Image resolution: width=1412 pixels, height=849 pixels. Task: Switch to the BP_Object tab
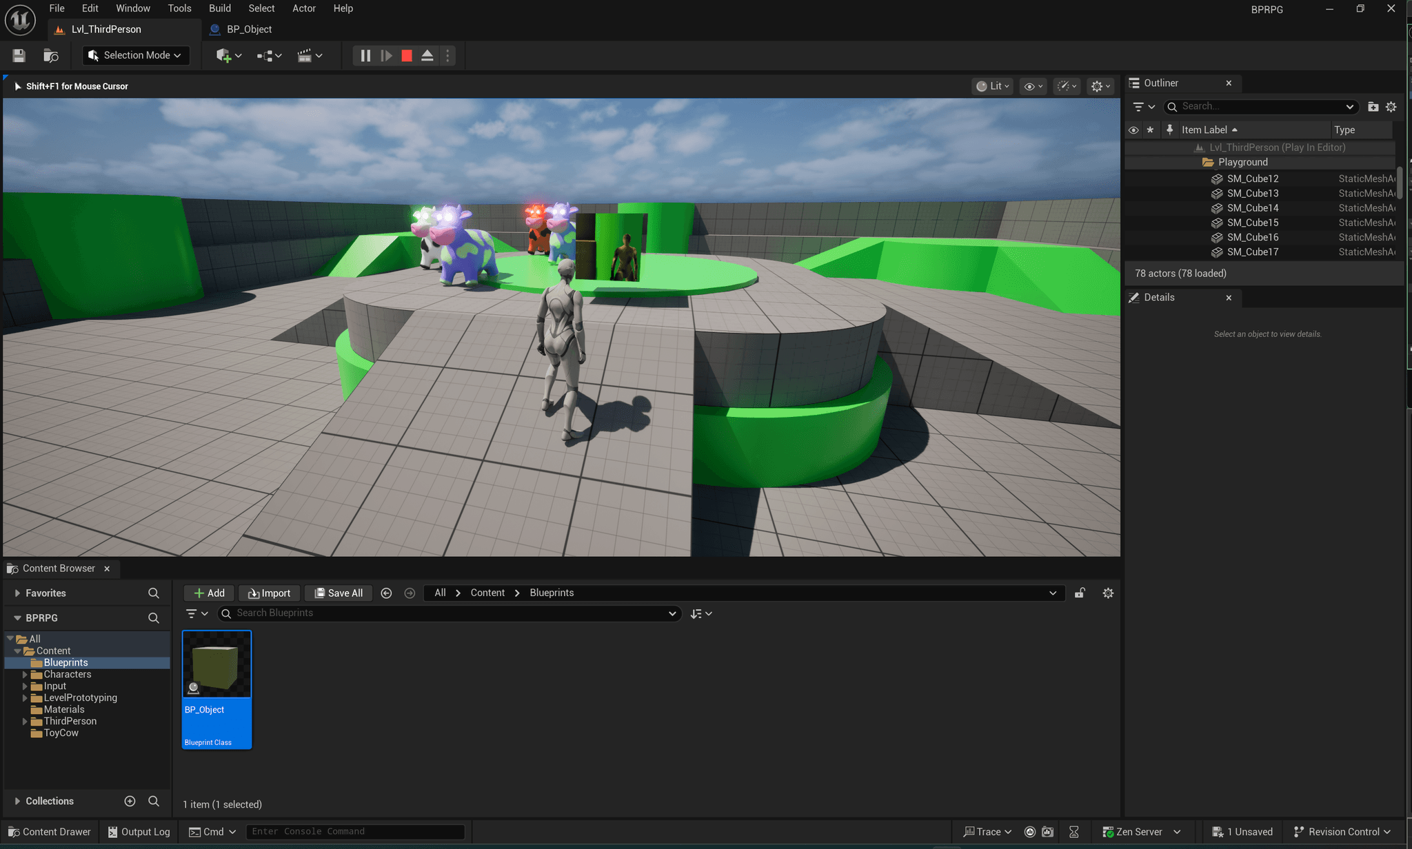tap(248, 30)
